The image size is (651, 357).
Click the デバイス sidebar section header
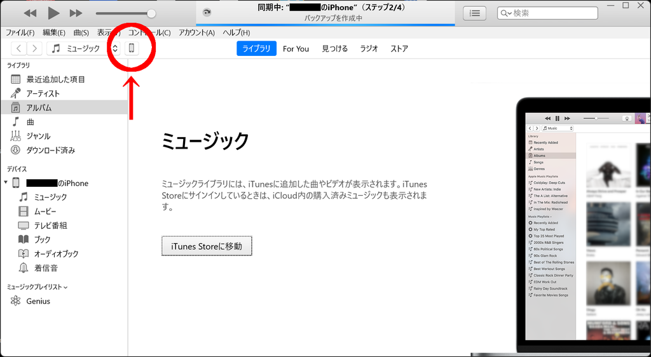click(17, 169)
